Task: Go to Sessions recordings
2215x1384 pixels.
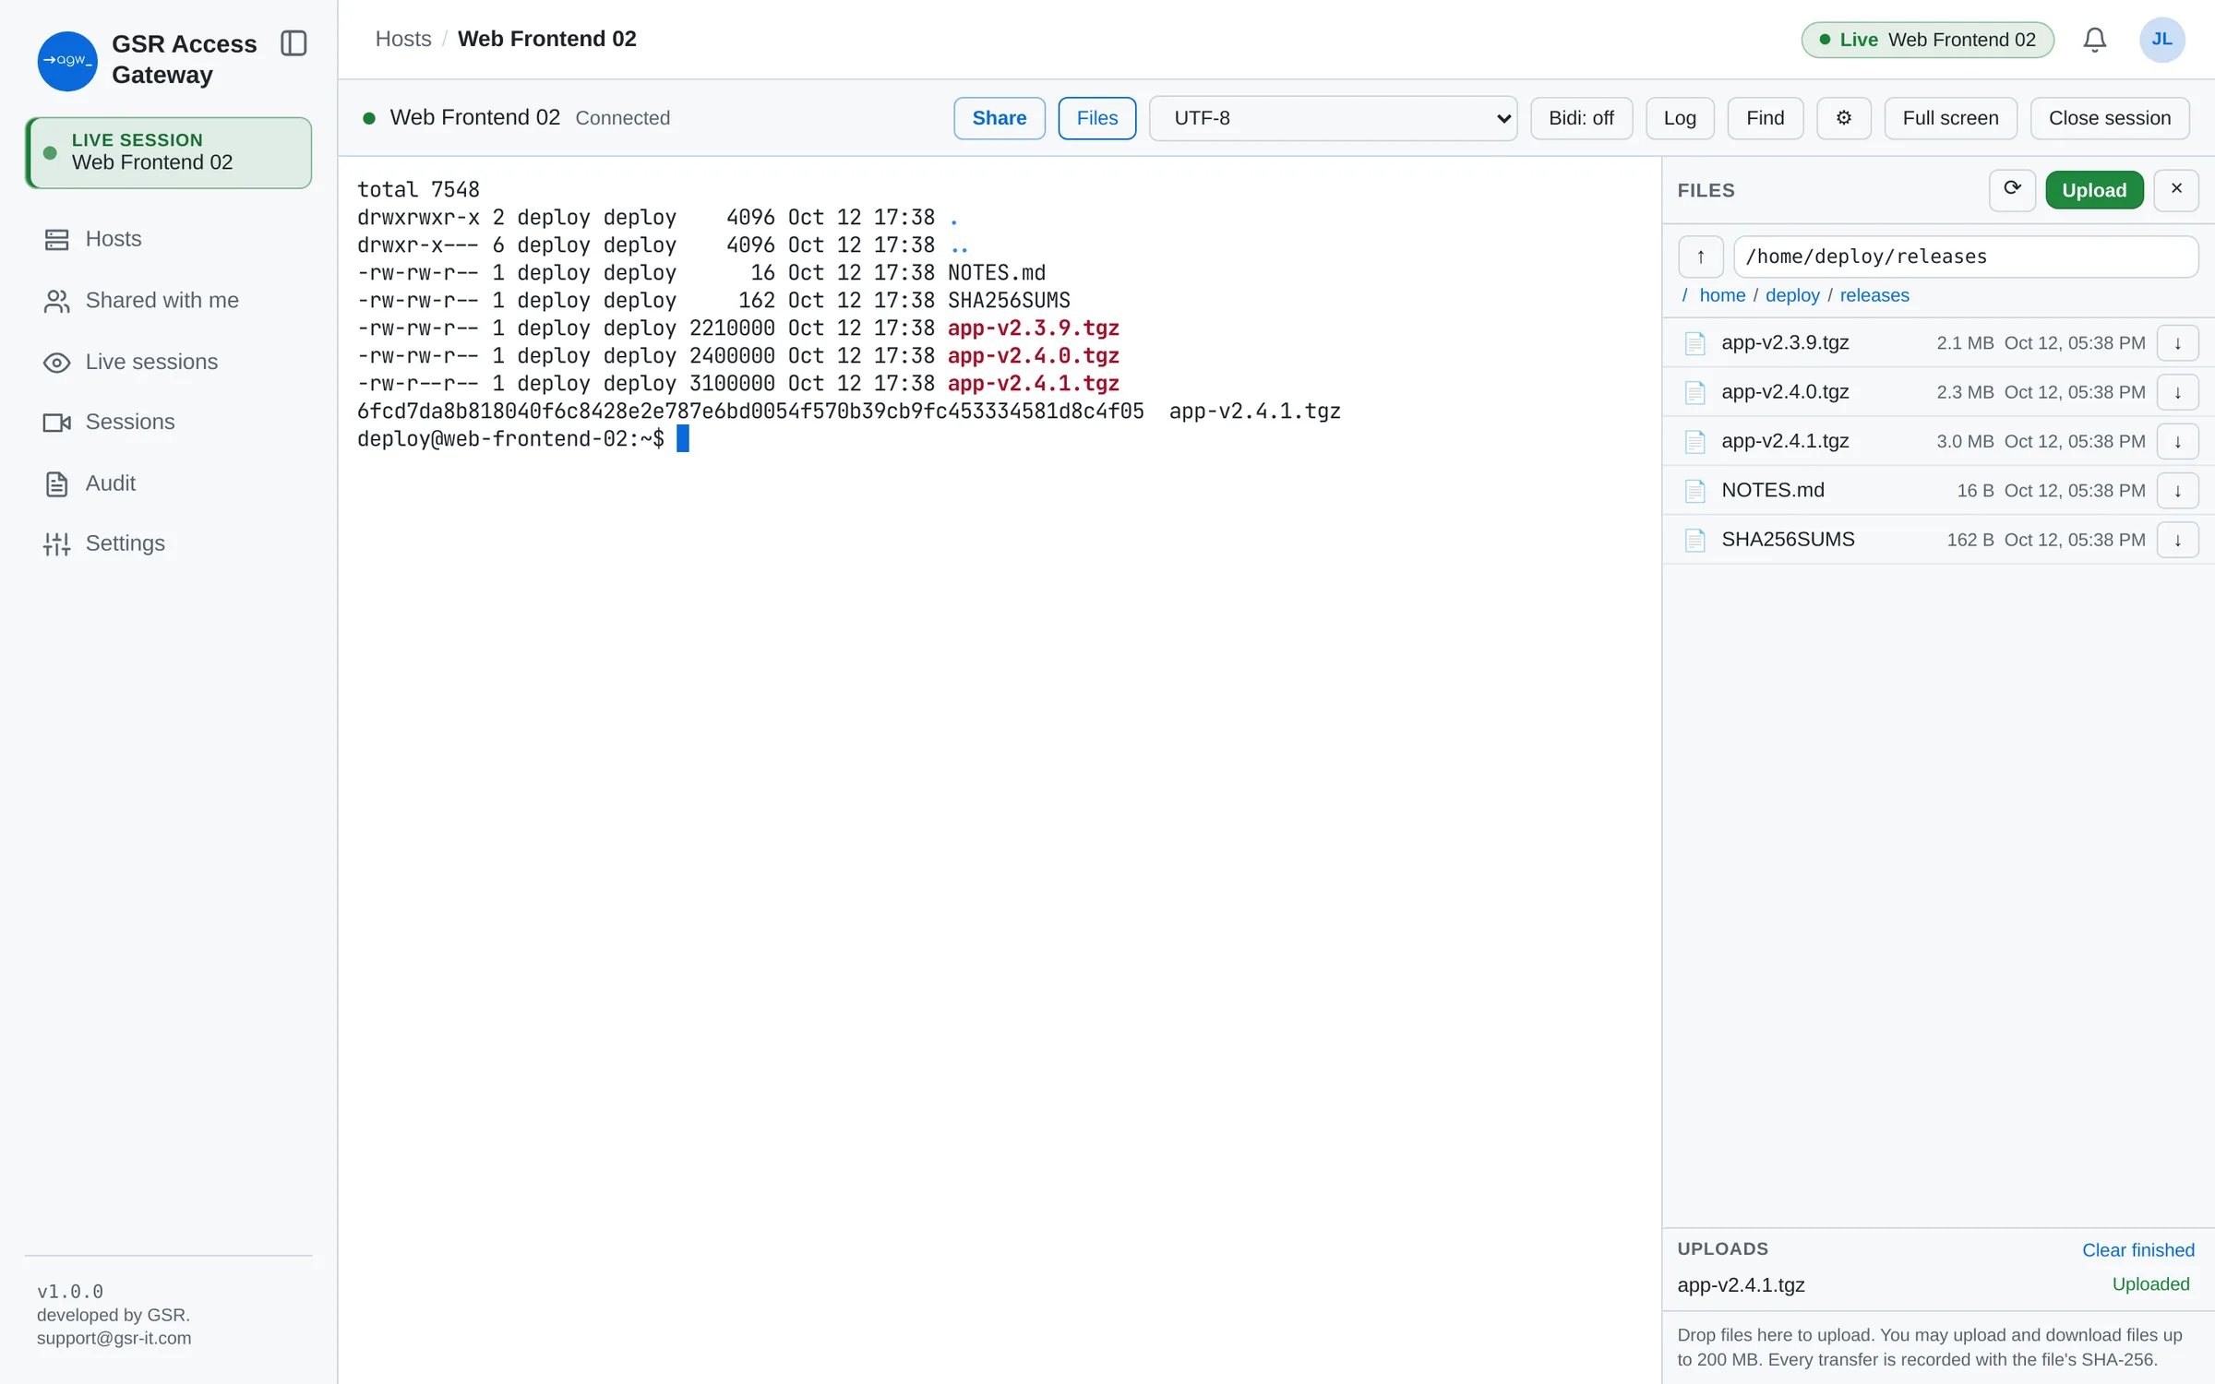Action: pyautogui.click(x=168, y=422)
